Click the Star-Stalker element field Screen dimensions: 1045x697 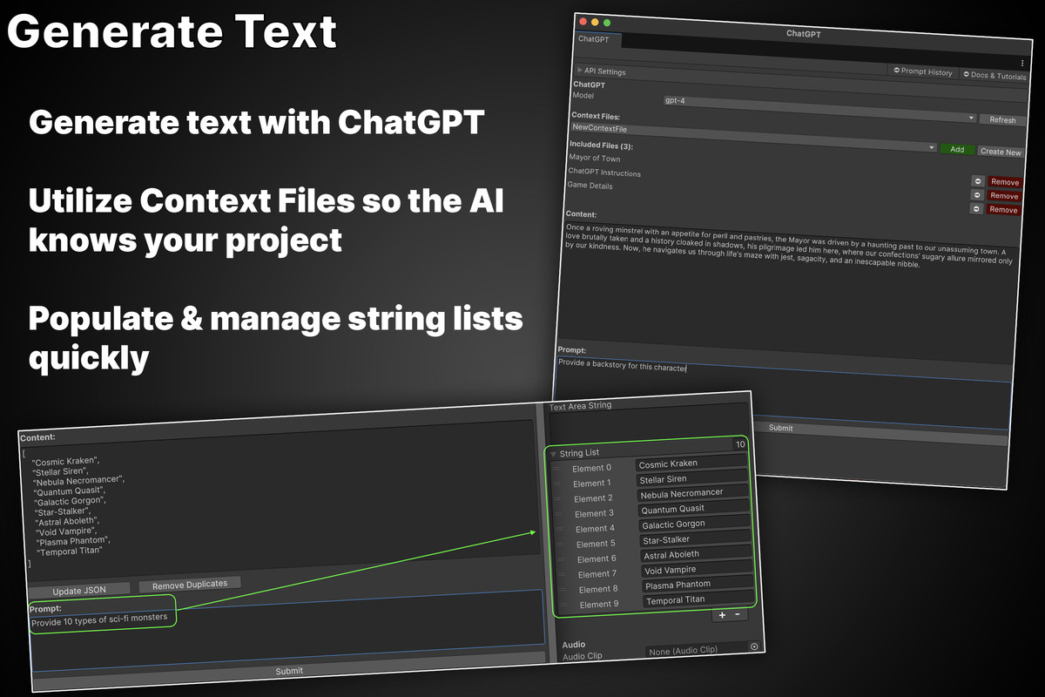point(696,539)
